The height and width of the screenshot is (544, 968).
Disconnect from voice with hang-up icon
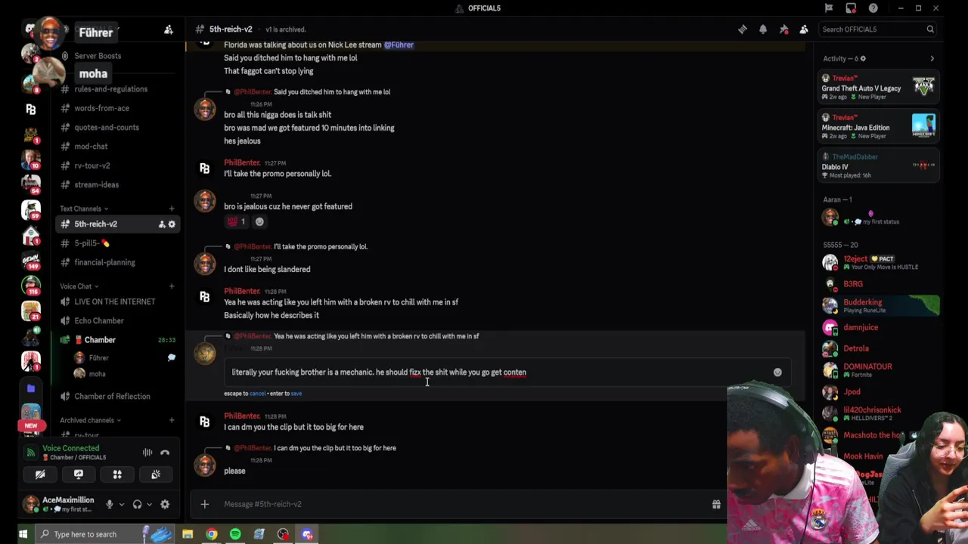[165, 453]
